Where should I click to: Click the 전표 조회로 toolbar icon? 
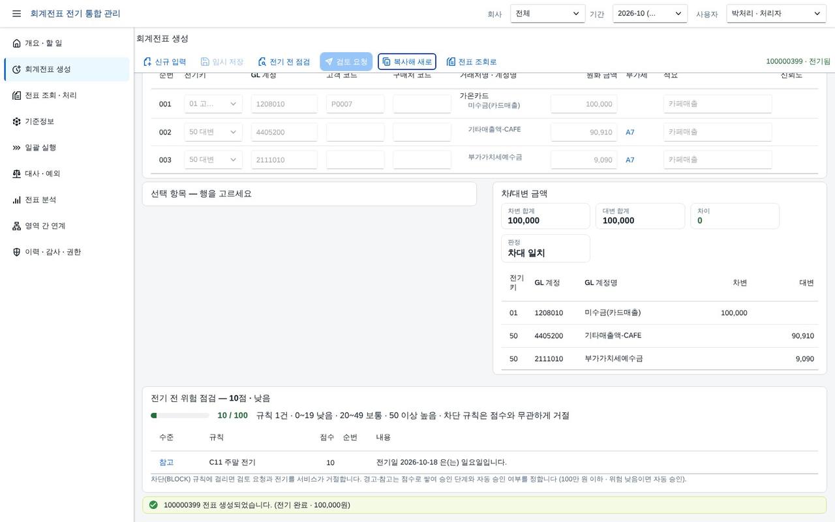(x=451, y=62)
